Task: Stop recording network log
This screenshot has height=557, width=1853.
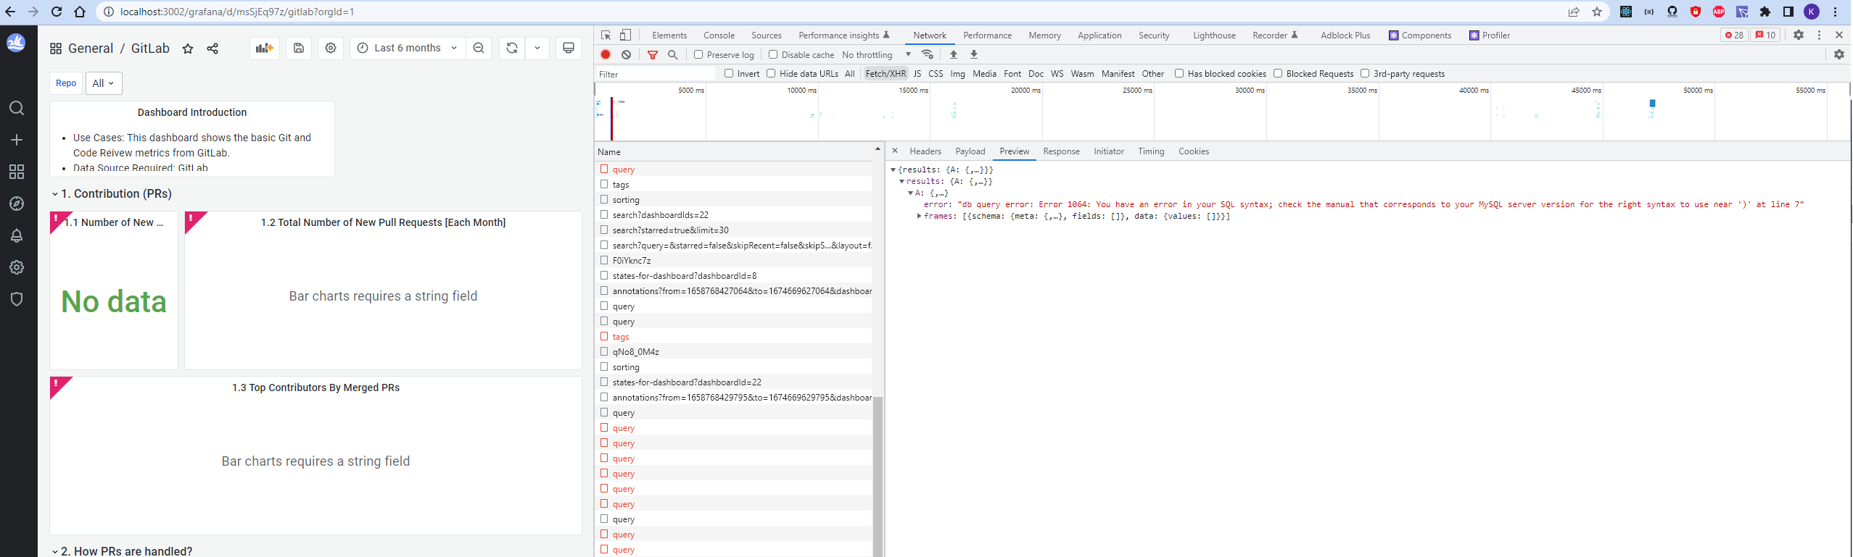Action: pos(606,54)
